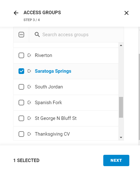Click the search magnifier icon
The image size is (140, 174).
point(37,35)
